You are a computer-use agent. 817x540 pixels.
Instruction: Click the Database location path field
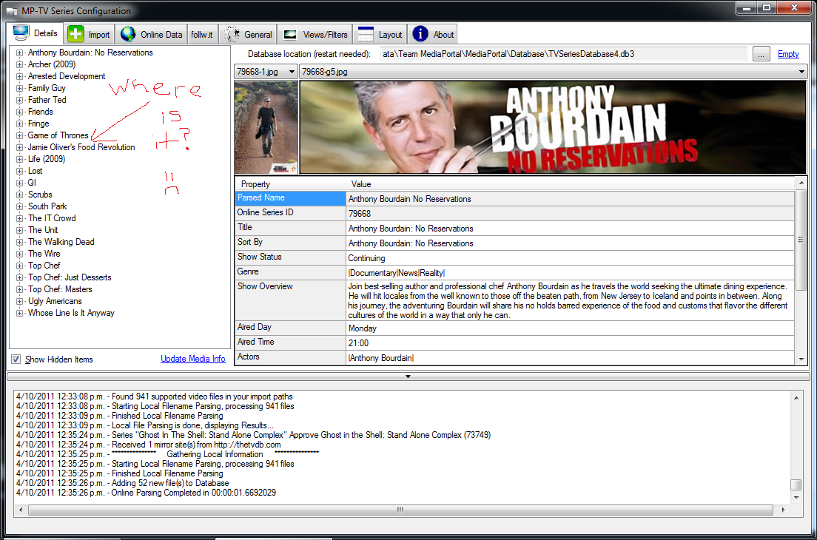click(x=563, y=54)
